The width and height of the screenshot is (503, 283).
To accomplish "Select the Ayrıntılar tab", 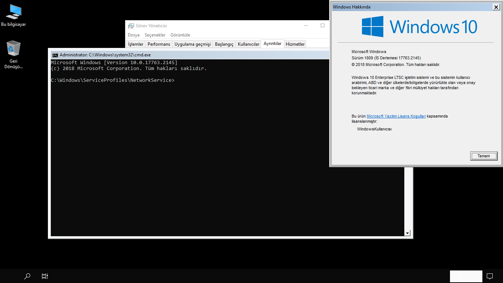I will point(272,43).
